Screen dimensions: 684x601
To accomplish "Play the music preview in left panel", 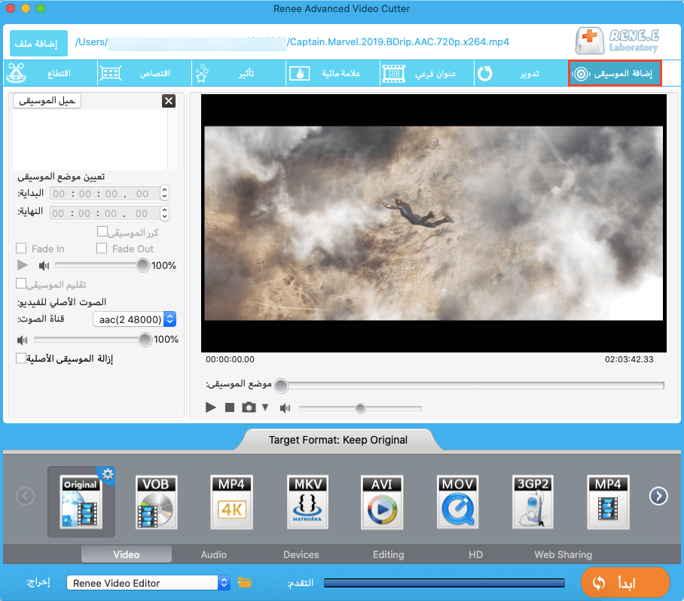I will (x=23, y=265).
